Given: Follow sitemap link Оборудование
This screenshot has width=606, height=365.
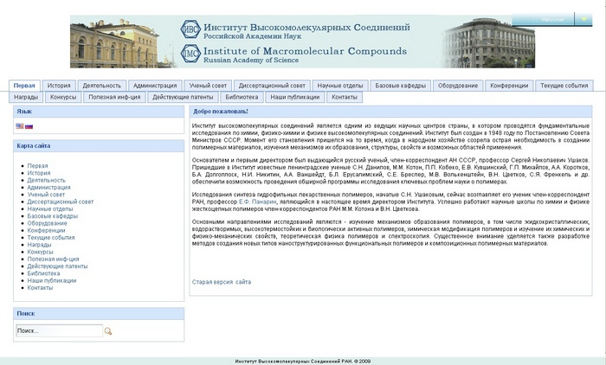Looking at the screenshot, I should point(47,223).
